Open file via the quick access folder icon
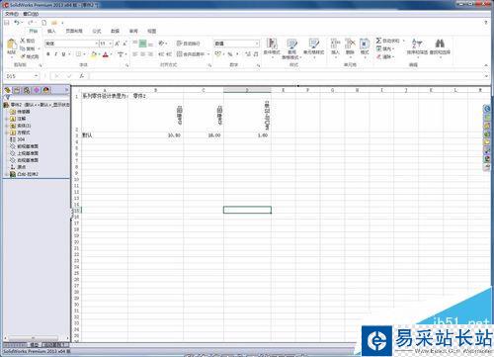This screenshot has width=494, height=357. coord(54,23)
